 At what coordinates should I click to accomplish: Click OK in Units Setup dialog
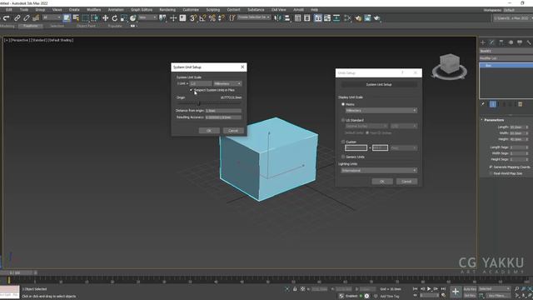click(x=382, y=182)
